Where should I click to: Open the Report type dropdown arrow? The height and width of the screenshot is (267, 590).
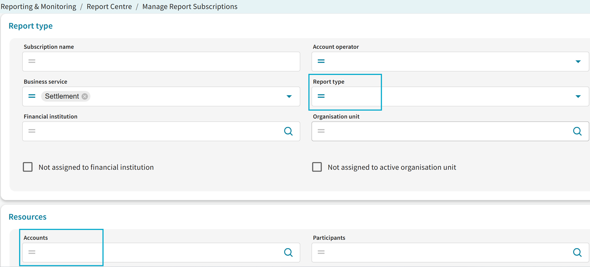pyautogui.click(x=578, y=96)
